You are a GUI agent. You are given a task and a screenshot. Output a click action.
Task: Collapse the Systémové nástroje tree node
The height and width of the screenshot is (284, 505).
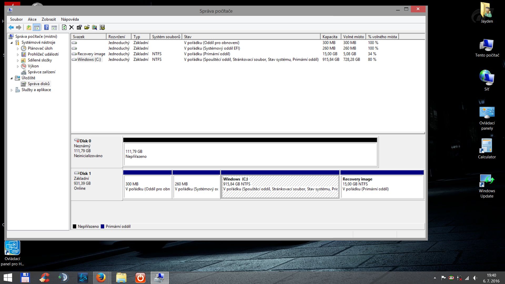(x=12, y=43)
